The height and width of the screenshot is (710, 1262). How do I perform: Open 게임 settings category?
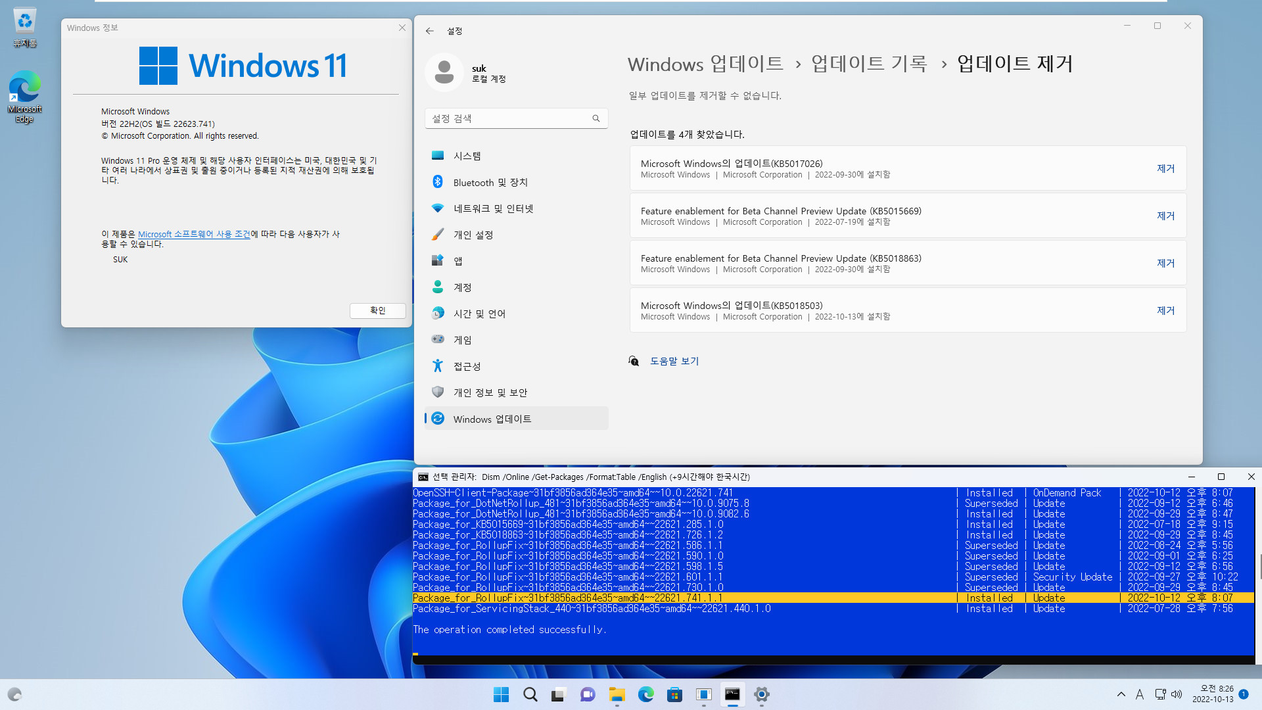517,340
